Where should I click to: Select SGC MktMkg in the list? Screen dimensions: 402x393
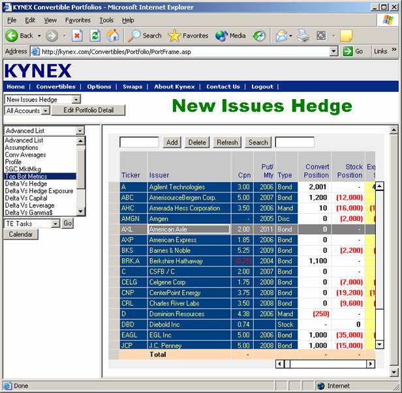40,169
